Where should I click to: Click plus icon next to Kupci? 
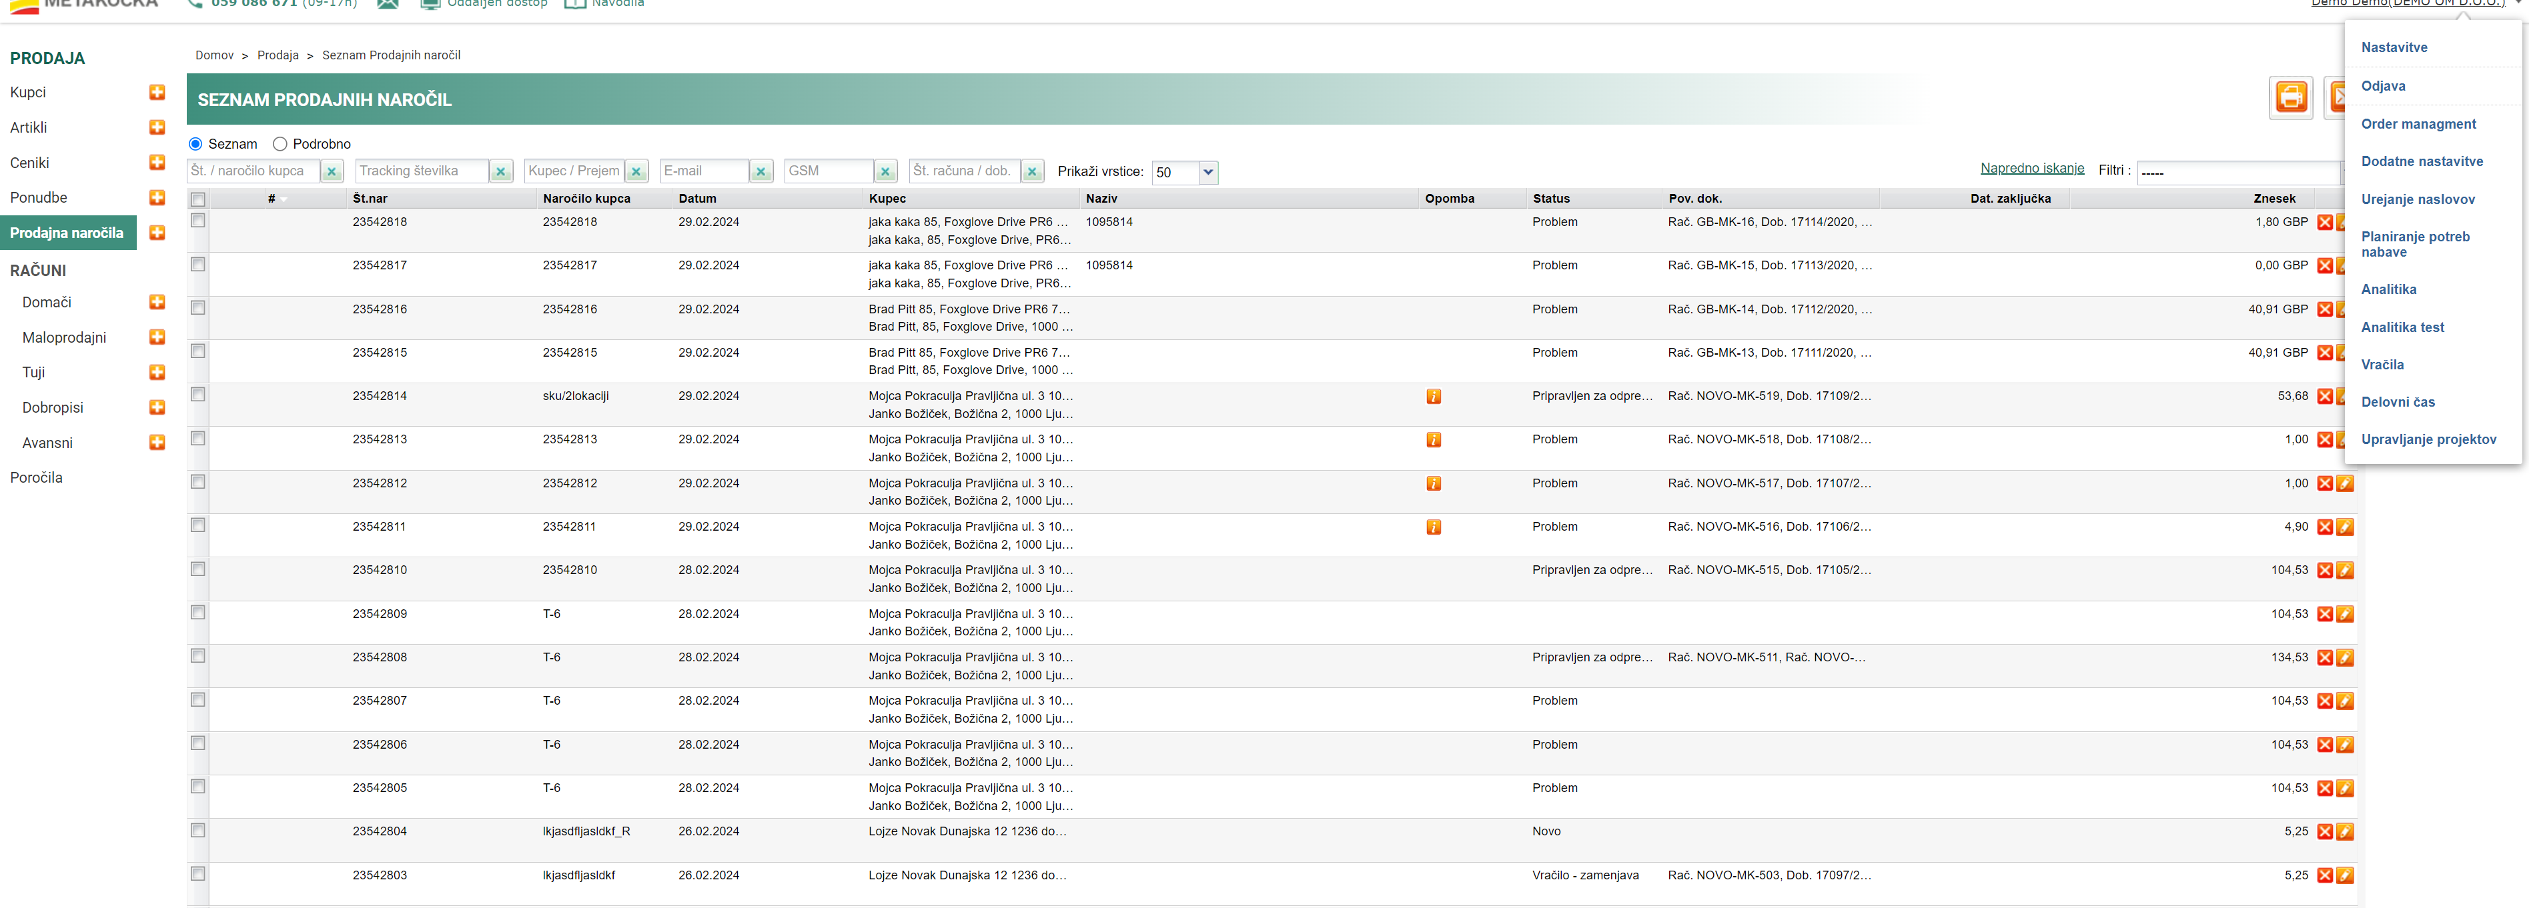(157, 92)
